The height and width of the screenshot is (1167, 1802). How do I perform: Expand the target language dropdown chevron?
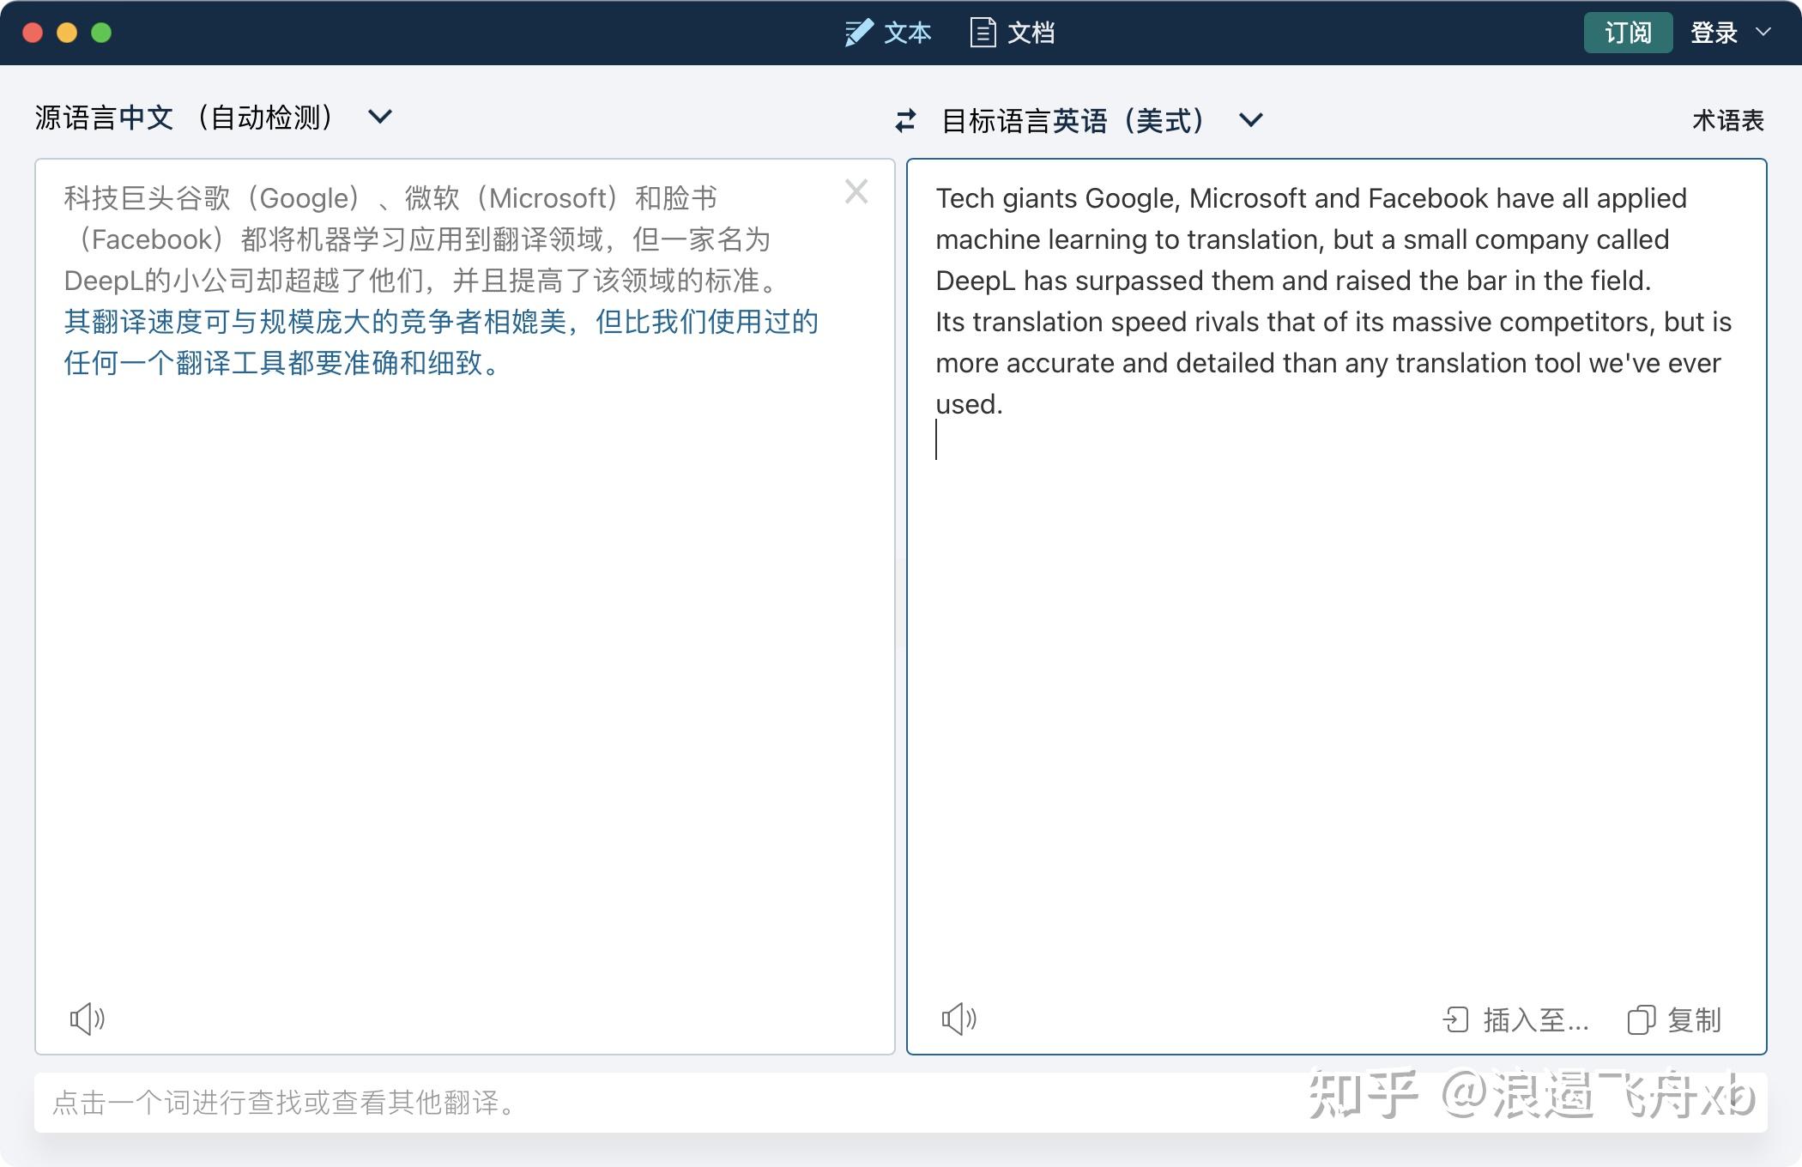[x=1251, y=120]
